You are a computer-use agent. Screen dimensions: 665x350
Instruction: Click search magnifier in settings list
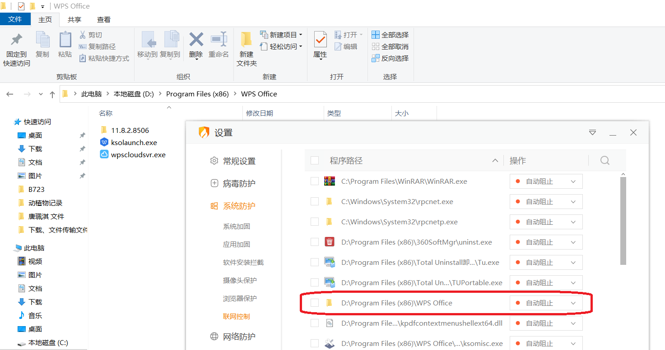pos(605,160)
